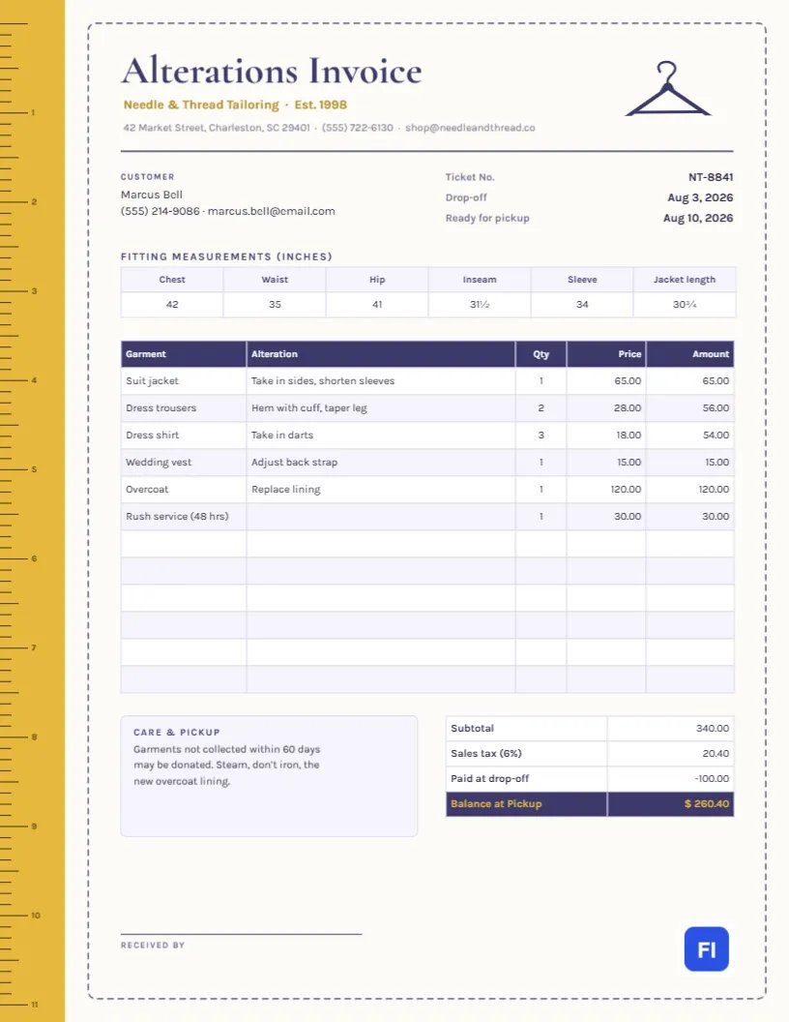The height and width of the screenshot is (1022, 789).
Task: Click the sales tax amount 20.40
Action: click(670, 754)
